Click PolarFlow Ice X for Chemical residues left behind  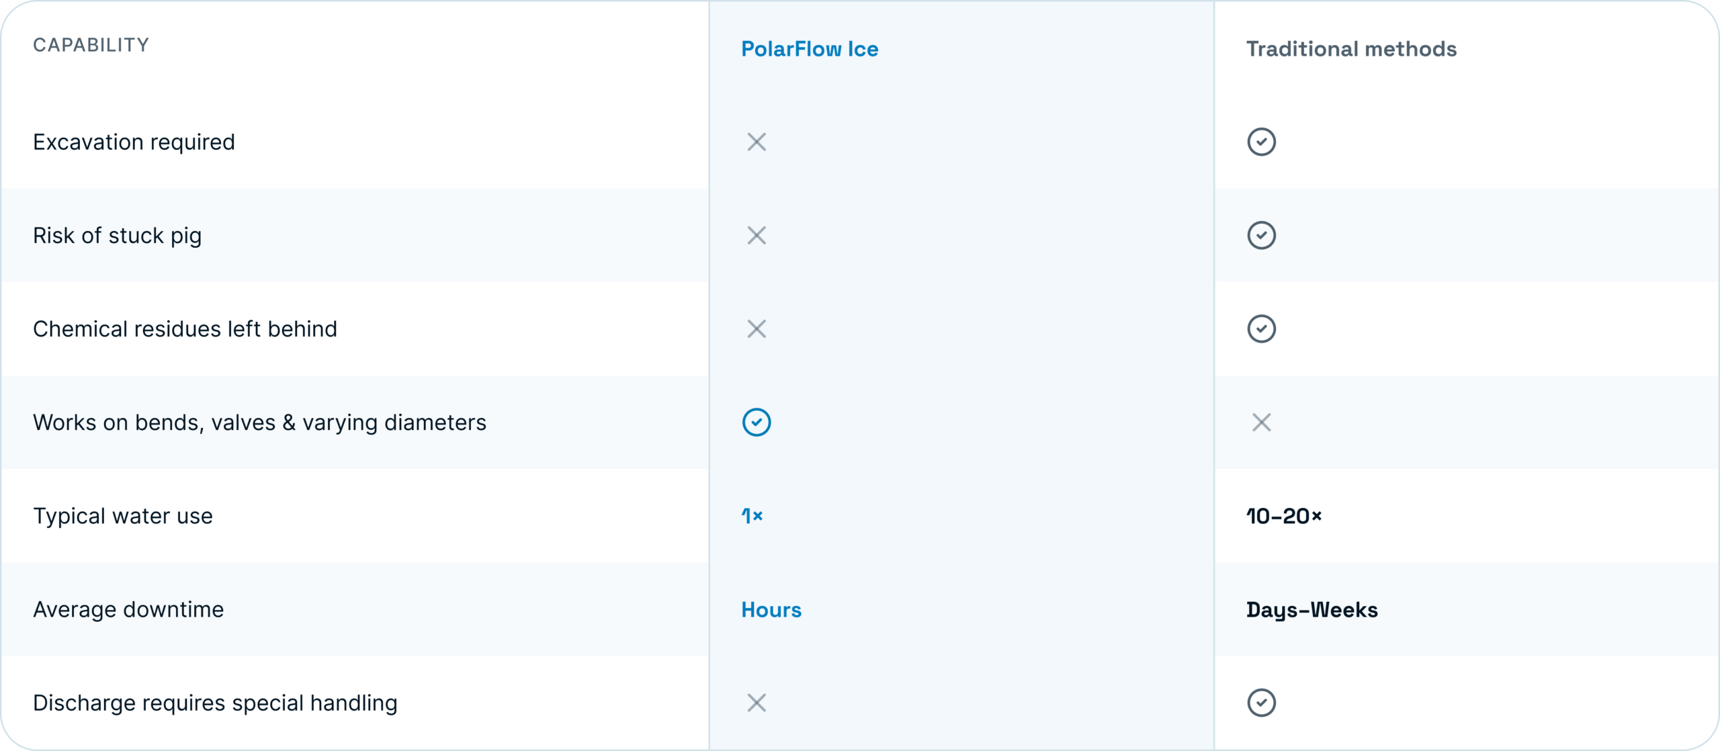[757, 328]
